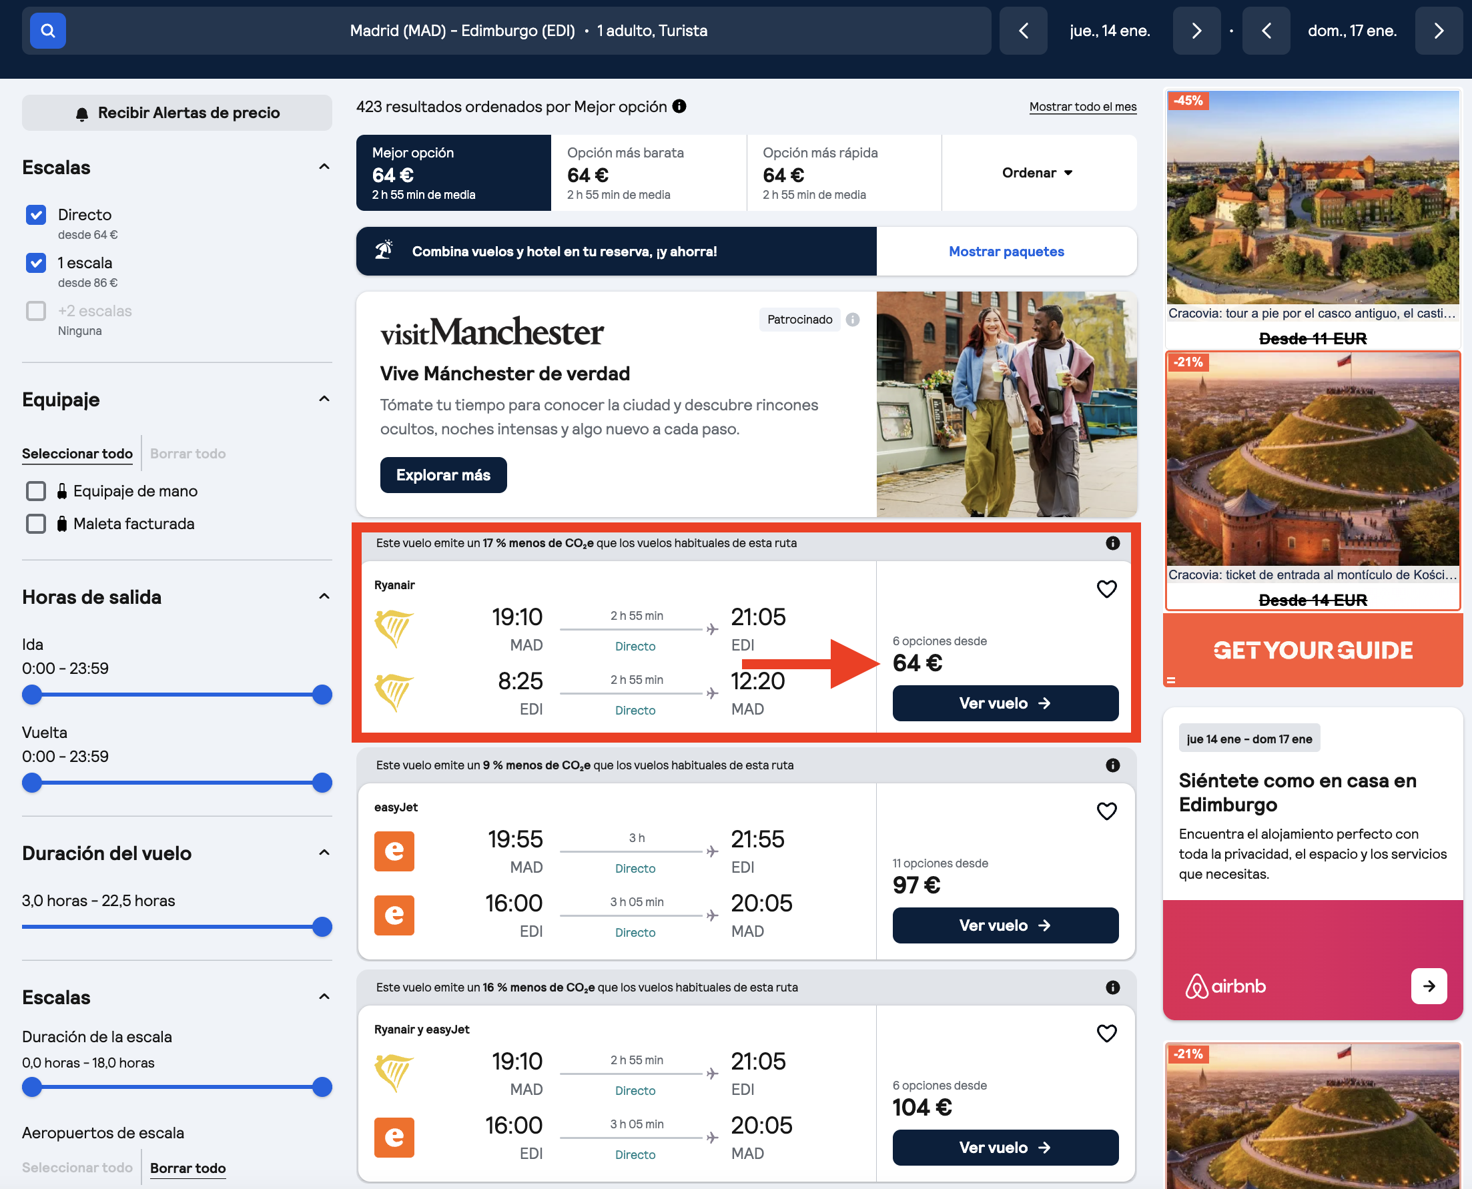Uncheck the Directo stops filter
The height and width of the screenshot is (1189, 1472).
click(35, 215)
